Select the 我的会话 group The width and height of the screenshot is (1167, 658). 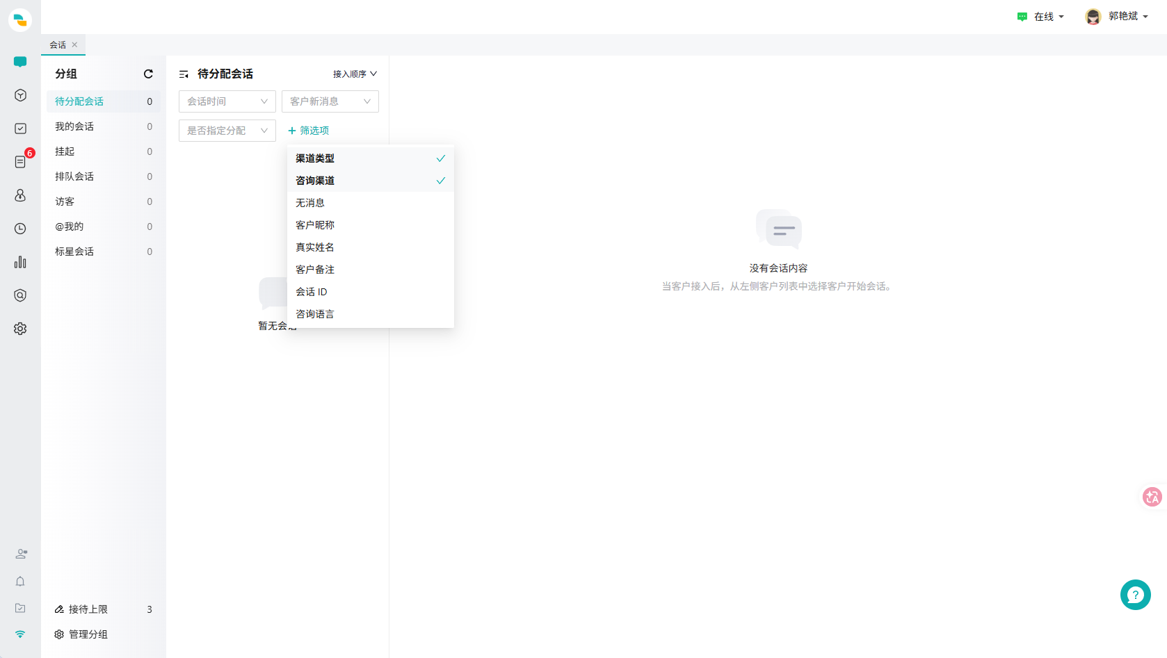coord(104,126)
